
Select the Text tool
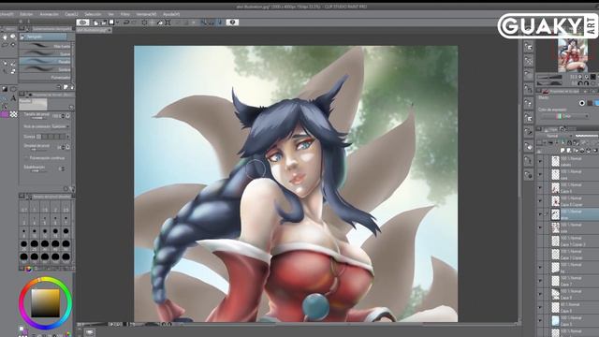click(x=13, y=97)
